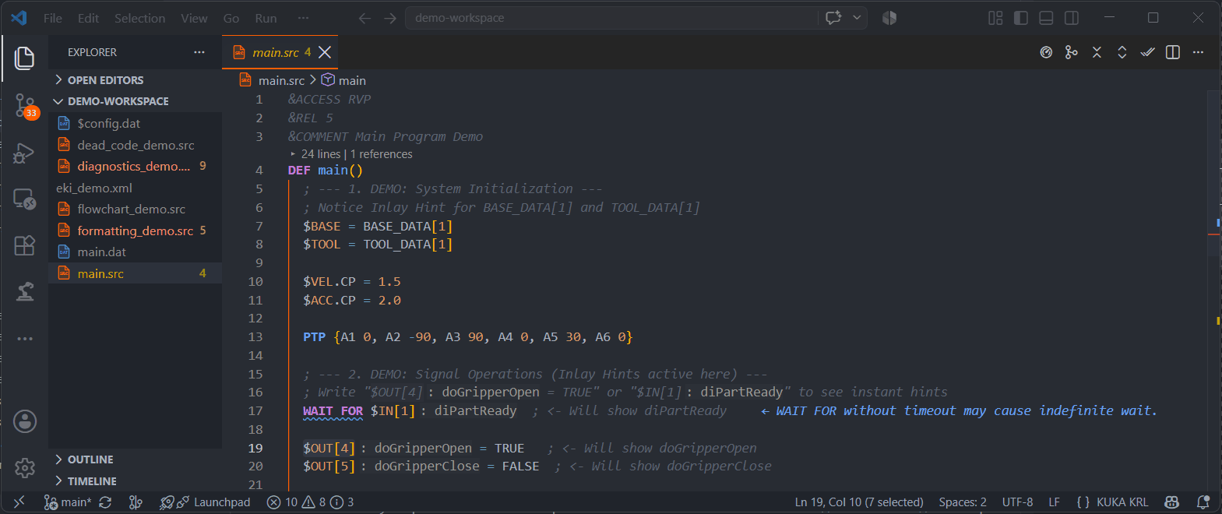
Task: Expand the 24 lines CodeLens triangle
Action: click(x=293, y=154)
